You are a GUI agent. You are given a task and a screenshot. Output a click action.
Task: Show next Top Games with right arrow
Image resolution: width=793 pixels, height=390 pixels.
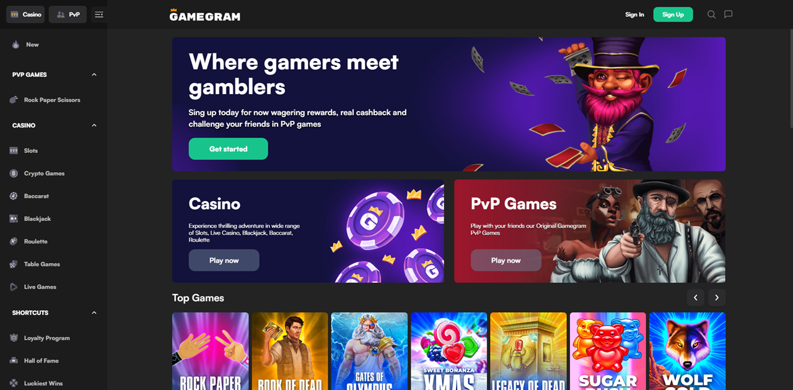click(x=717, y=298)
